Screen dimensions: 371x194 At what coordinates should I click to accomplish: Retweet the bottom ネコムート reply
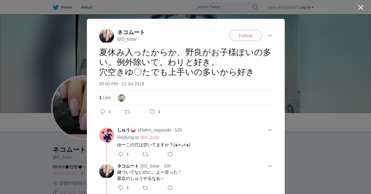[x=145, y=188]
